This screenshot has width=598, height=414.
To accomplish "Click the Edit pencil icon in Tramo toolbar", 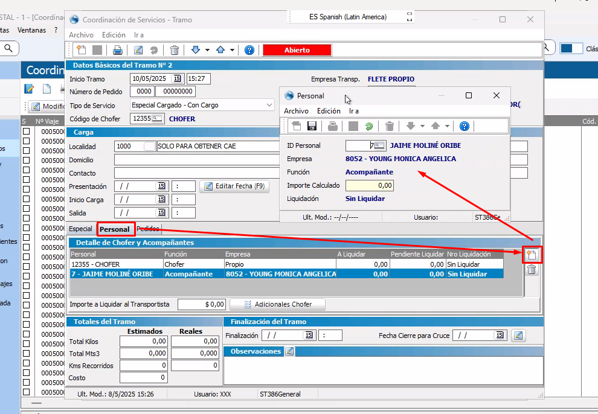I will (138, 50).
